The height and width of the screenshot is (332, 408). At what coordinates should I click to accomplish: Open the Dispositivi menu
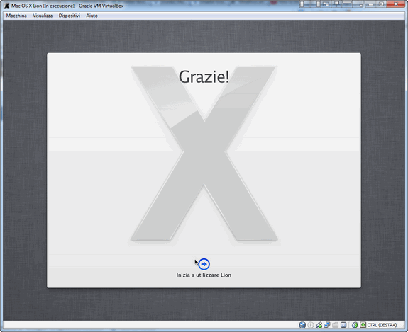[x=70, y=16]
